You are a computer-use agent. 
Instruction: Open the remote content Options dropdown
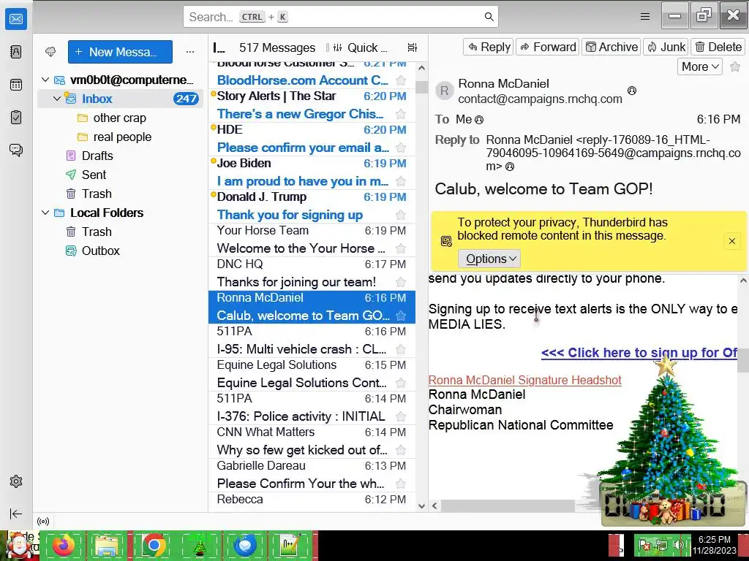[489, 259]
